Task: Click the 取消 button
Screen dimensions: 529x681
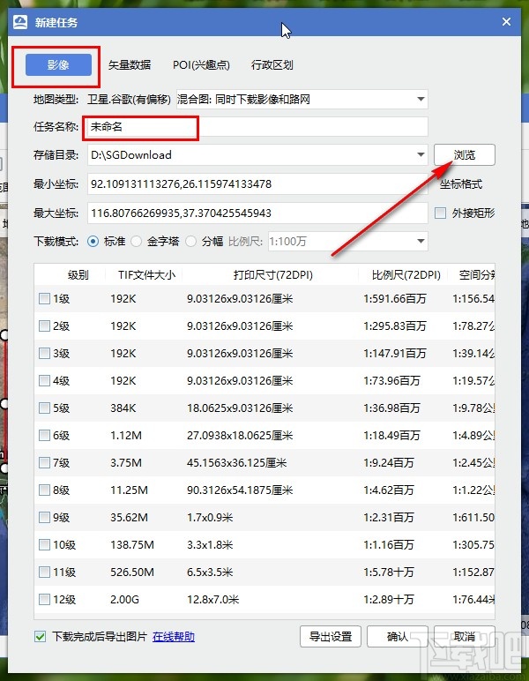Action: tap(465, 637)
